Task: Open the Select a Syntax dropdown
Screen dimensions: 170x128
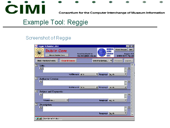Action: pos(102,61)
